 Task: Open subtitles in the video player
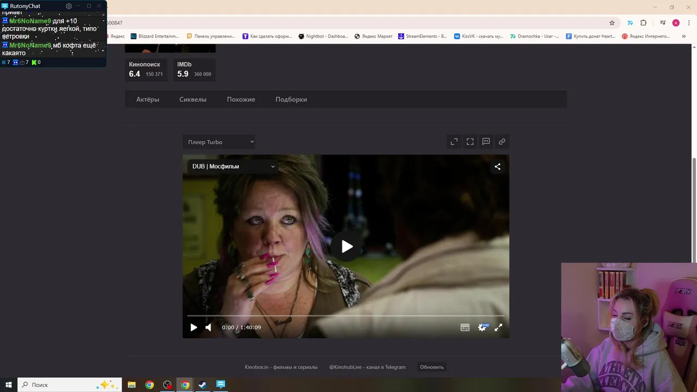pos(465,327)
